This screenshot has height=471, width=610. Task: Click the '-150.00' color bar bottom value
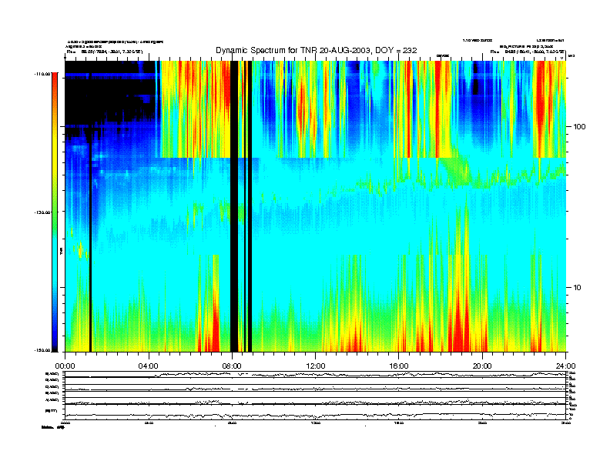[x=43, y=350]
